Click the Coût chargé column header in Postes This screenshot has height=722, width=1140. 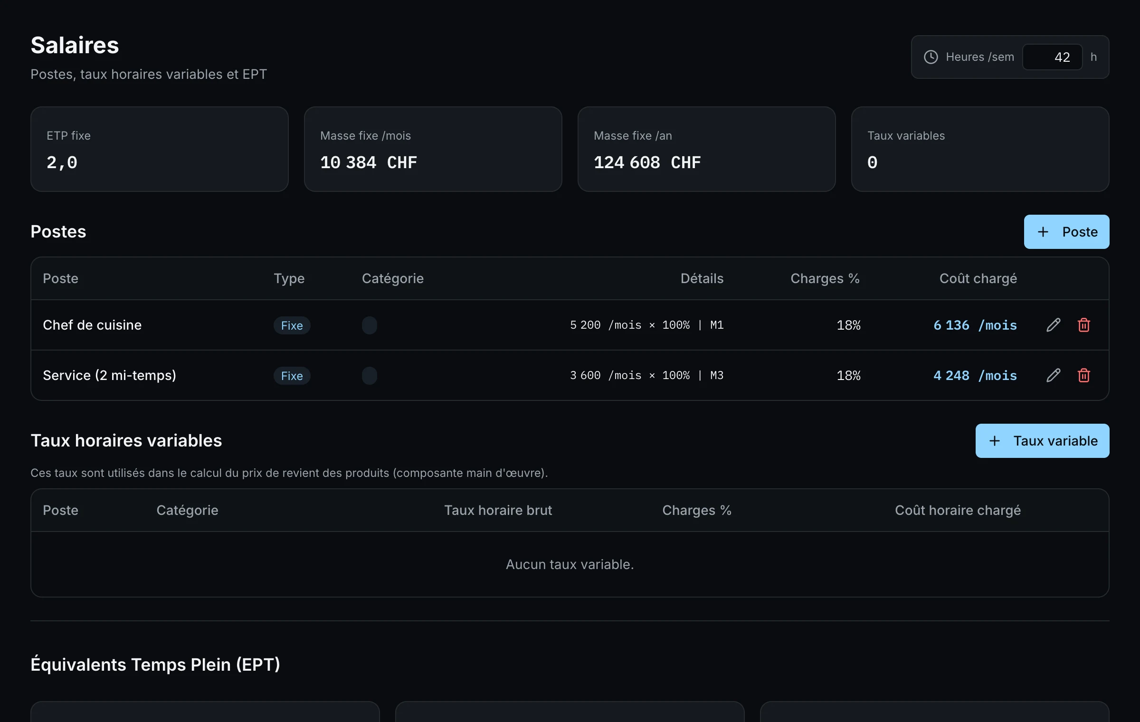pyautogui.click(x=978, y=278)
